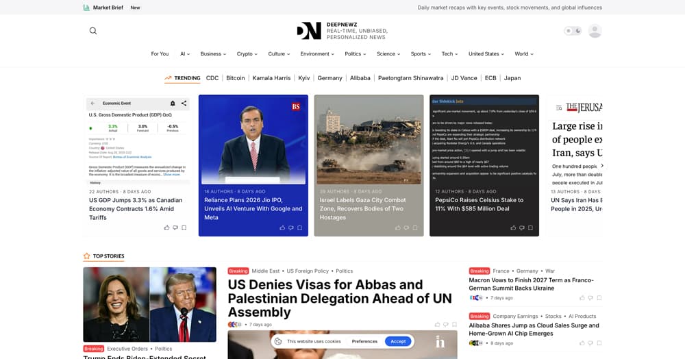The height and width of the screenshot is (359, 685).
Task: Dislike the Reliance Jio IPO card
Action: pos(291,228)
